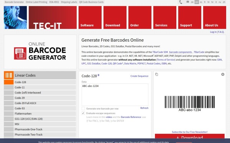Click Subscribe to Our Free Newsletter link
The width and height of the screenshot is (230, 143).
(190, 132)
